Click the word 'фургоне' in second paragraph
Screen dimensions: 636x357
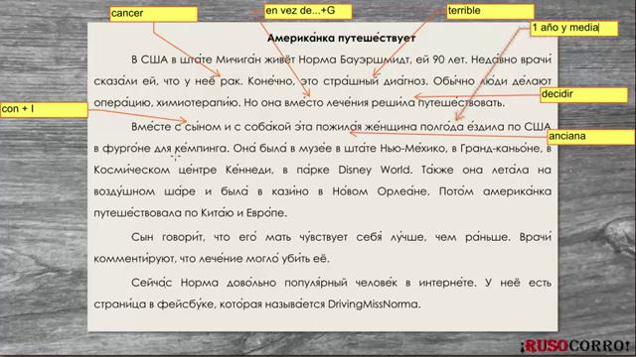click(x=126, y=149)
